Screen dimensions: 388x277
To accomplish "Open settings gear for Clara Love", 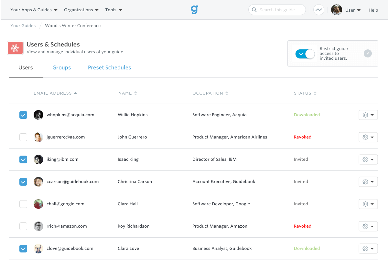I will 365,249.
